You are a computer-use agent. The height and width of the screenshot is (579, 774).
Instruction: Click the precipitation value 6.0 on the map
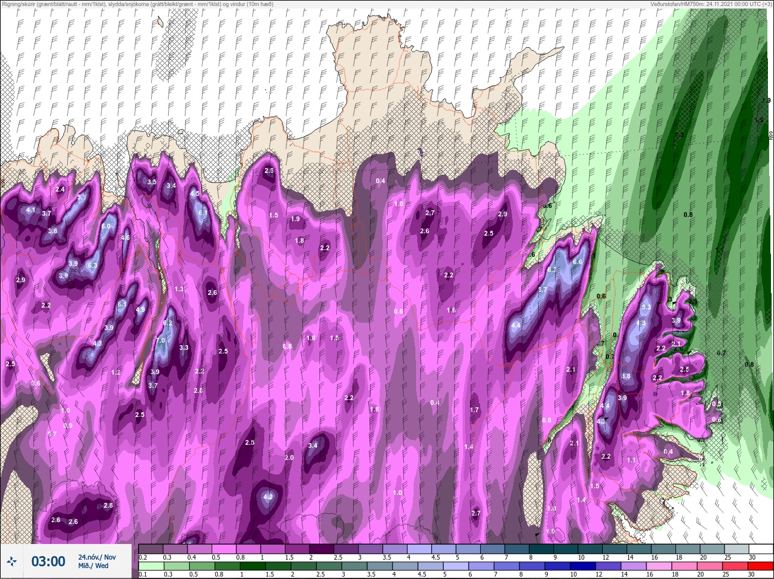coord(106,226)
